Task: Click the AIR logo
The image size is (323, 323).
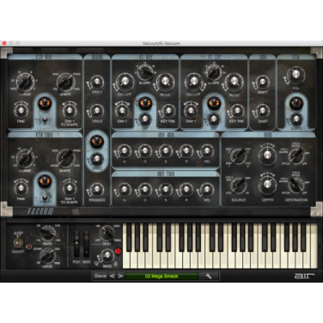Action: tap(304, 276)
